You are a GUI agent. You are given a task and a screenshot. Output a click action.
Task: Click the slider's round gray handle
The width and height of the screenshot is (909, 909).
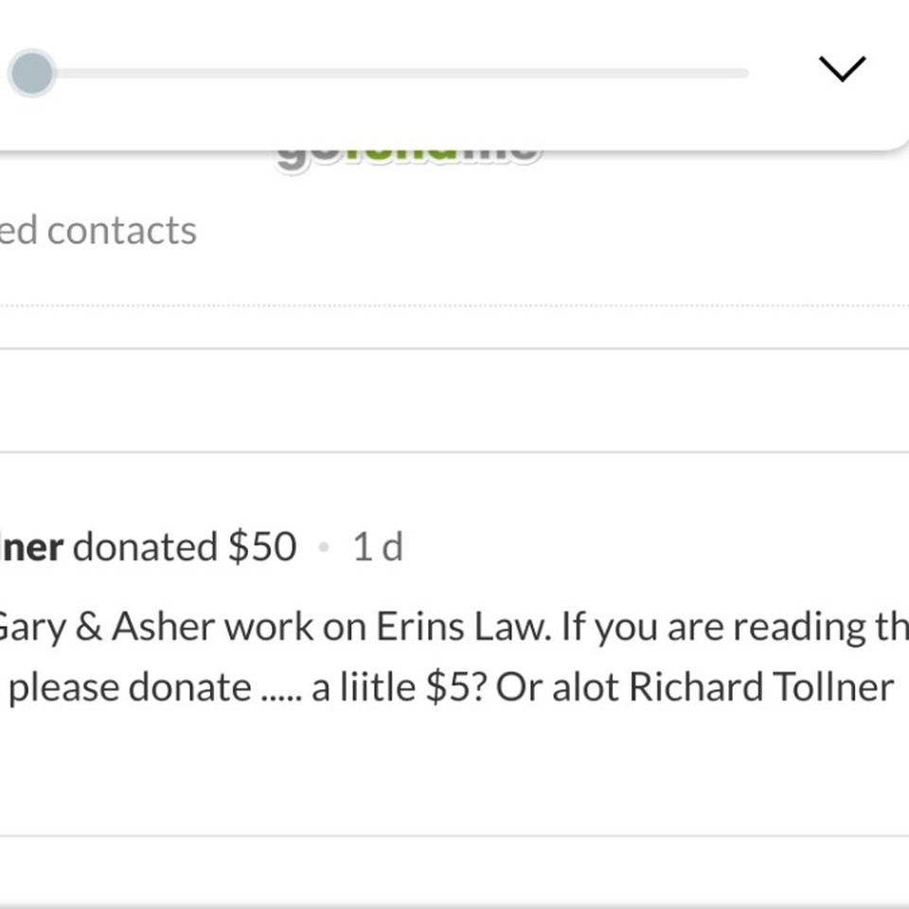(x=32, y=73)
